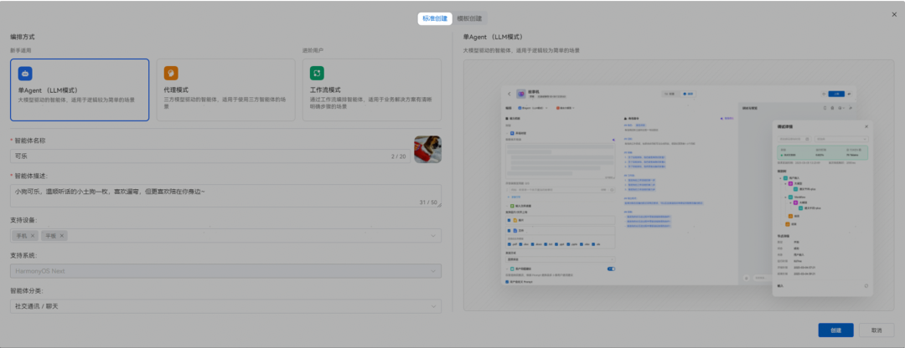This screenshot has height=348, width=905.
Task: Click the blue 创建 button
Action: click(x=835, y=330)
